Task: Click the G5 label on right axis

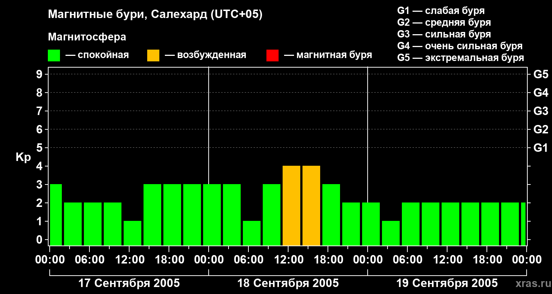Action: [x=541, y=74]
